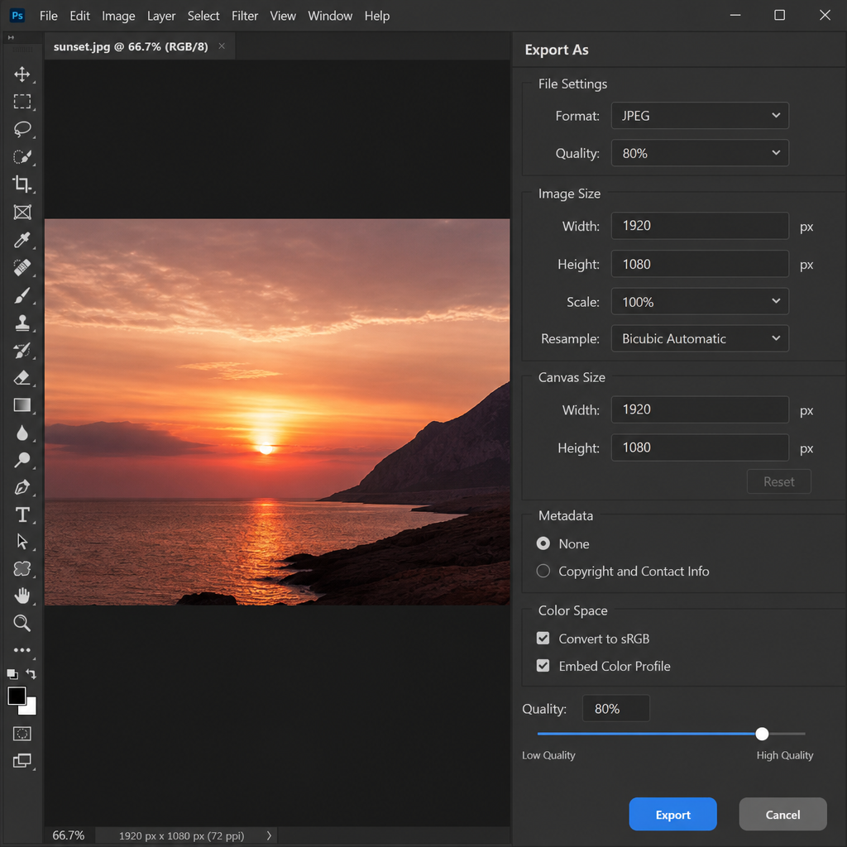Open the Edit Toolbar three-dots menu
Viewport: 847px width, 847px height.
22,650
